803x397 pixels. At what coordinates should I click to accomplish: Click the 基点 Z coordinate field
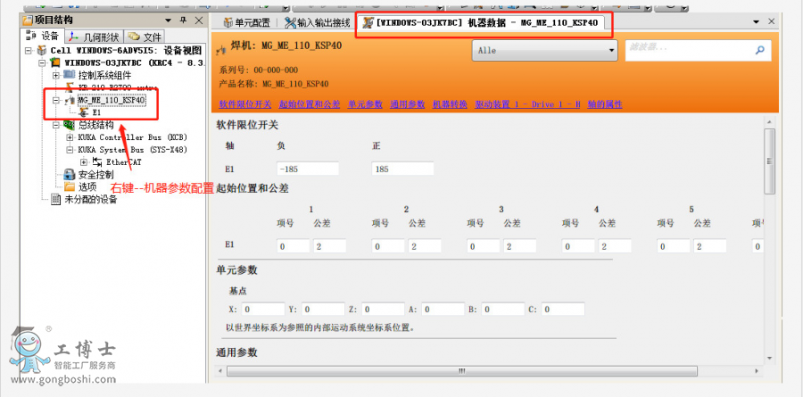(x=383, y=310)
